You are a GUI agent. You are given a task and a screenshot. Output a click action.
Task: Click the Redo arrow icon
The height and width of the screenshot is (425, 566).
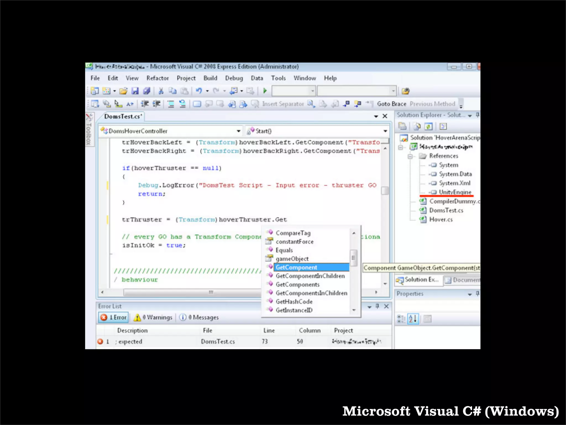click(x=216, y=91)
